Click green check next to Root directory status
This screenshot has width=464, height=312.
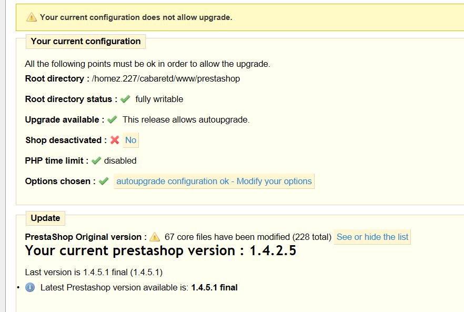(125, 99)
